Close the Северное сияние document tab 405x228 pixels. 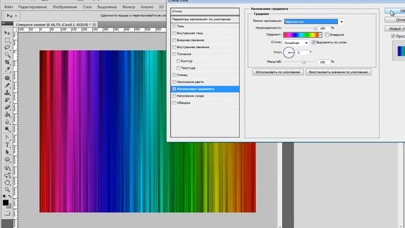click(94, 25)
